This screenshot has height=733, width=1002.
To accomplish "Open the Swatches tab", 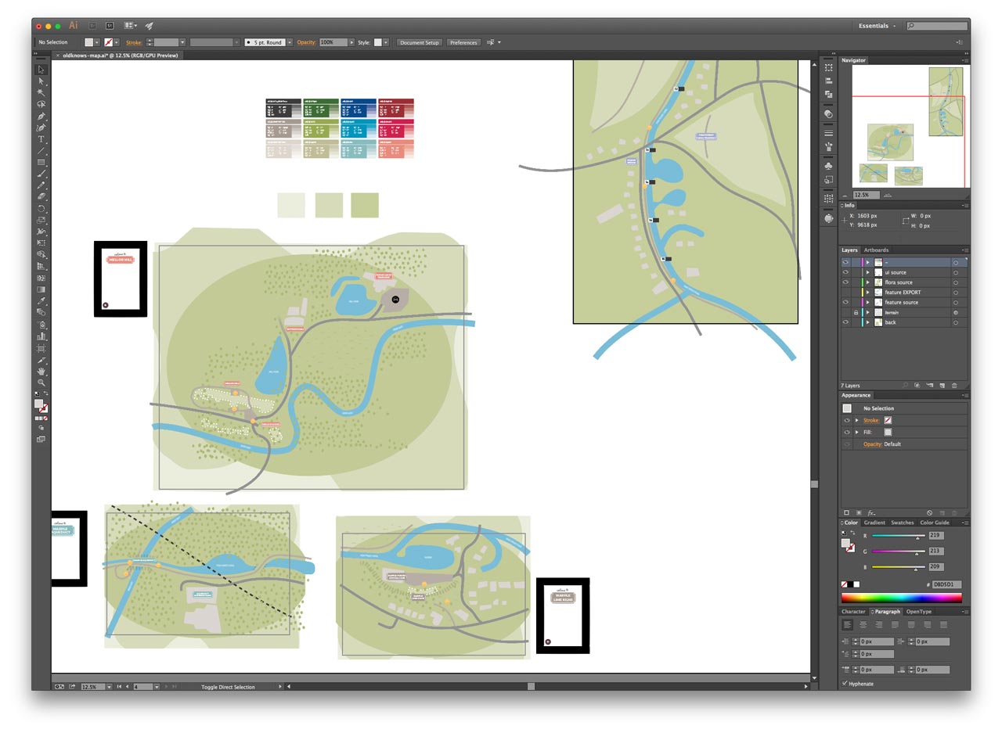I will pos(902,523).
